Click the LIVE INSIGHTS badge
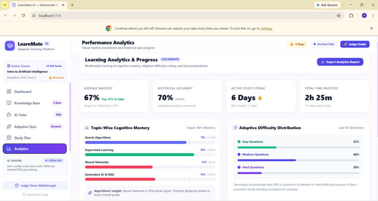This screenshot has height=201, width=378. (x=170, y=59)
